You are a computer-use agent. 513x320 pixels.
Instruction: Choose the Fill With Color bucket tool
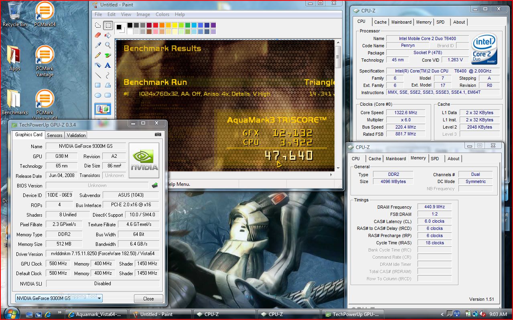click(x=108, y=35)
